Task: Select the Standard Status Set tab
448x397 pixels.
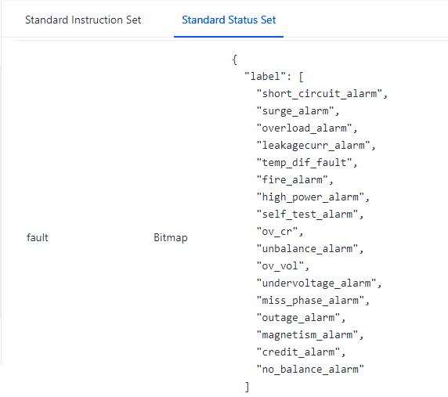Action: tap(229, 20)
